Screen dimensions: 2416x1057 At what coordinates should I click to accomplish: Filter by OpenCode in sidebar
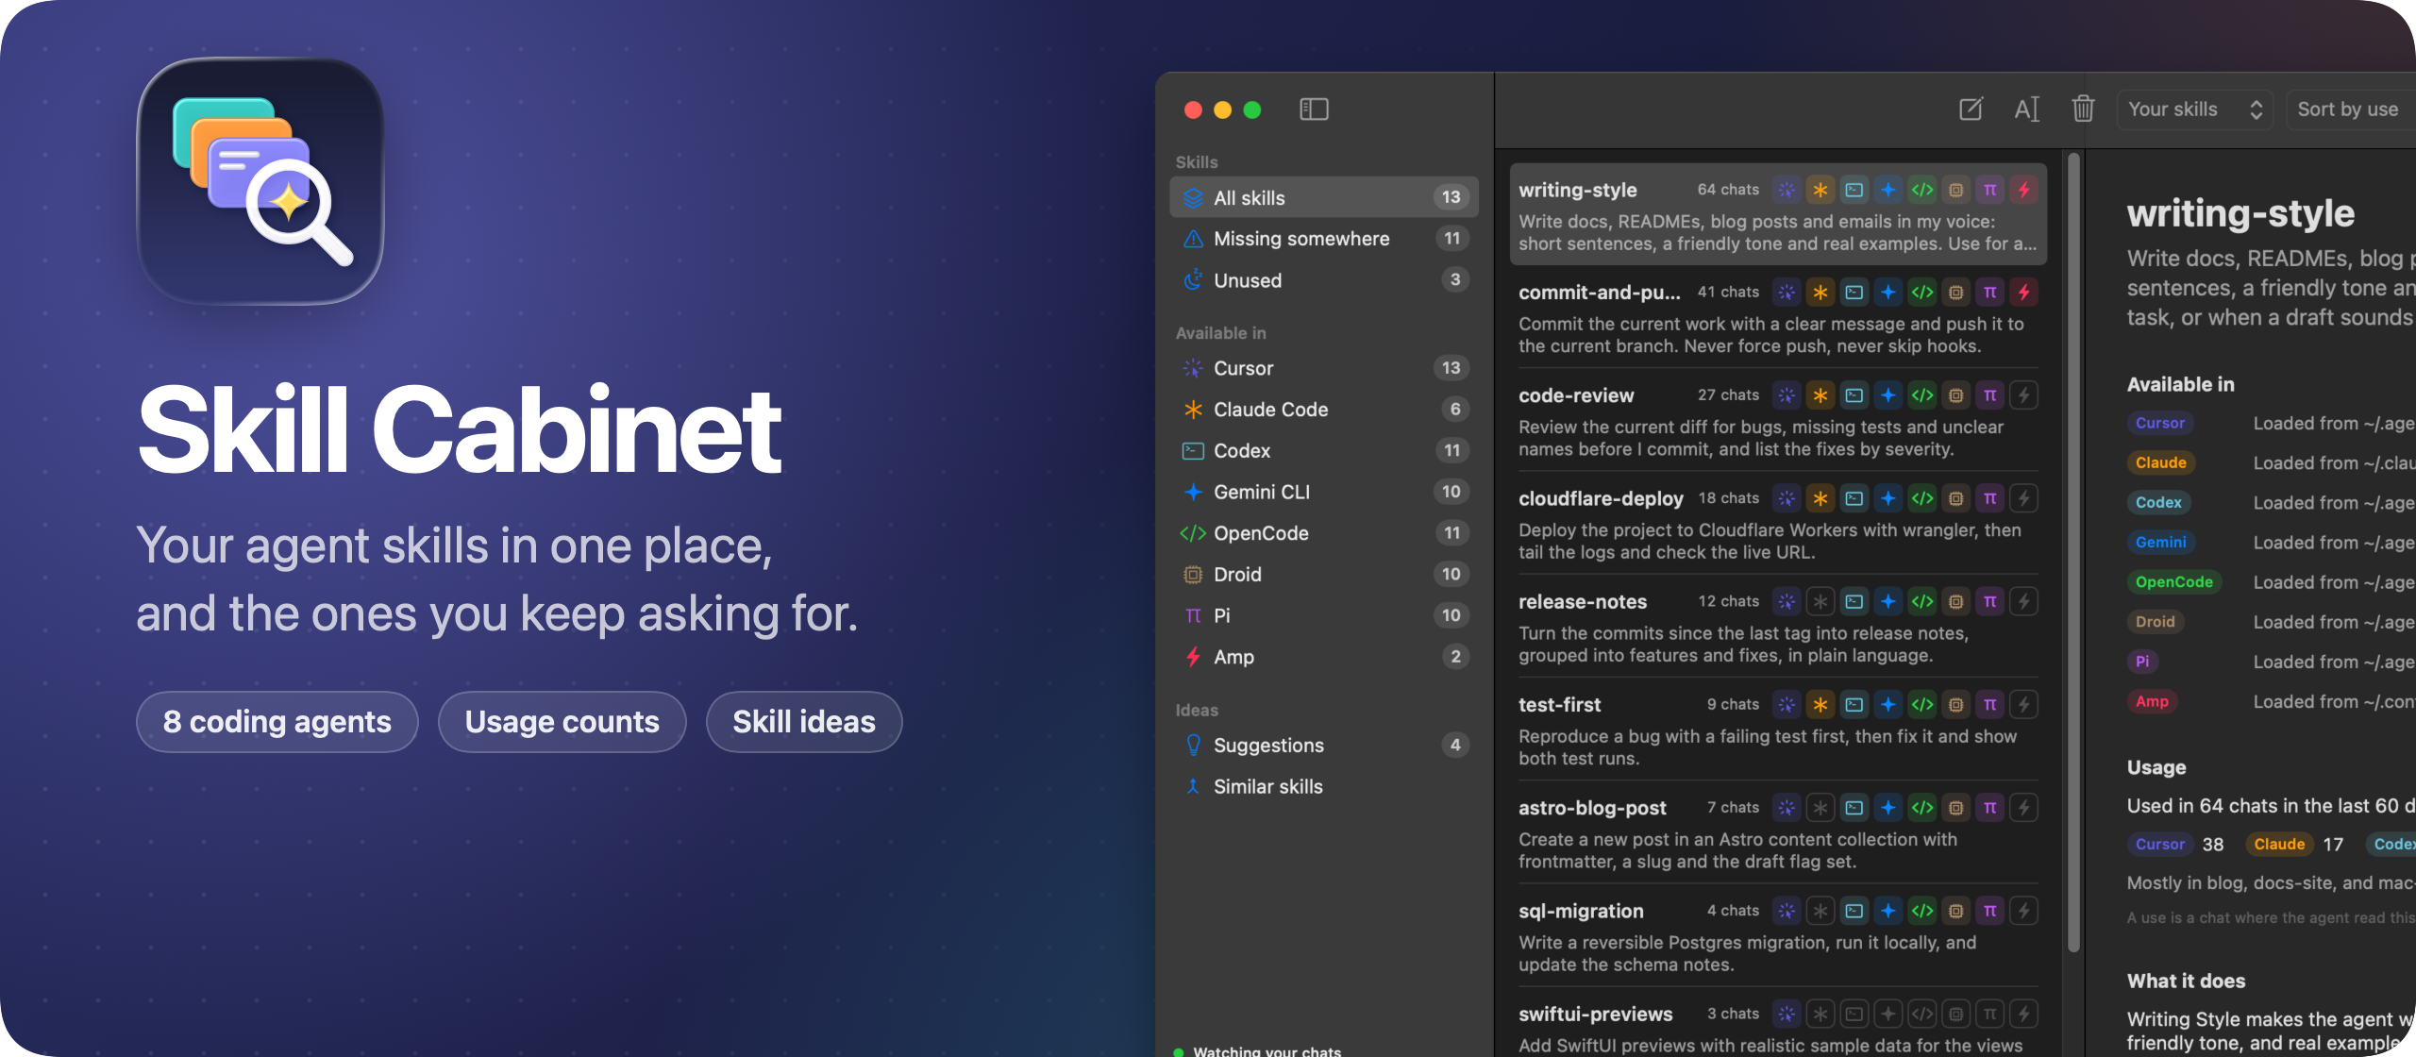click(1323, 533)
